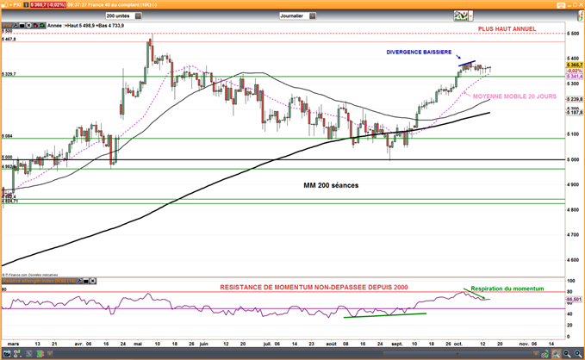Click the black rectangle icon of the Prix panel
Viewport: 585px width, 360px height.
tap(22, 26)
